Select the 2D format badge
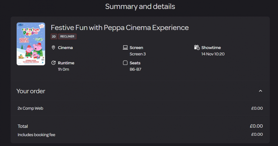Image resolution: width=278 pixels, height=146 pixels. tap(54, 36)
